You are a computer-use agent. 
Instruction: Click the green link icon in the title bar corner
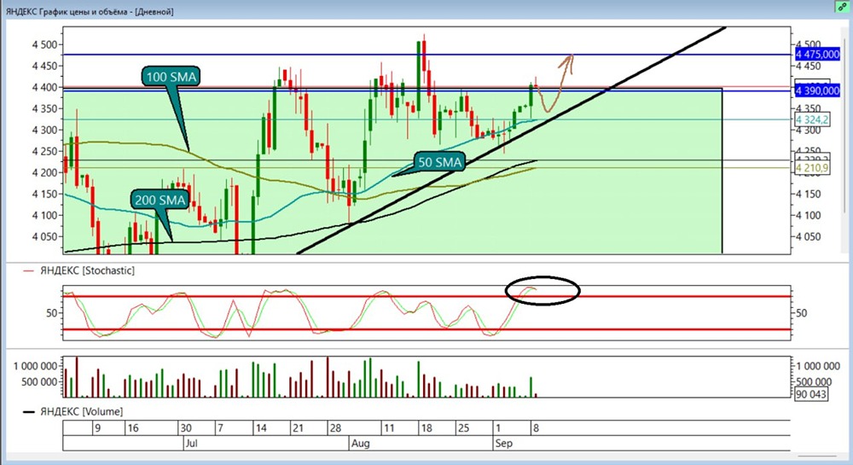click(x=842, y=7)
